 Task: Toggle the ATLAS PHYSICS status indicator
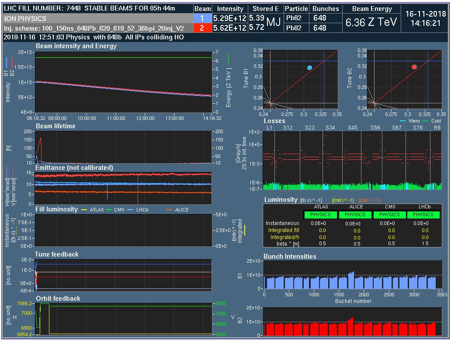coord(321,215)
